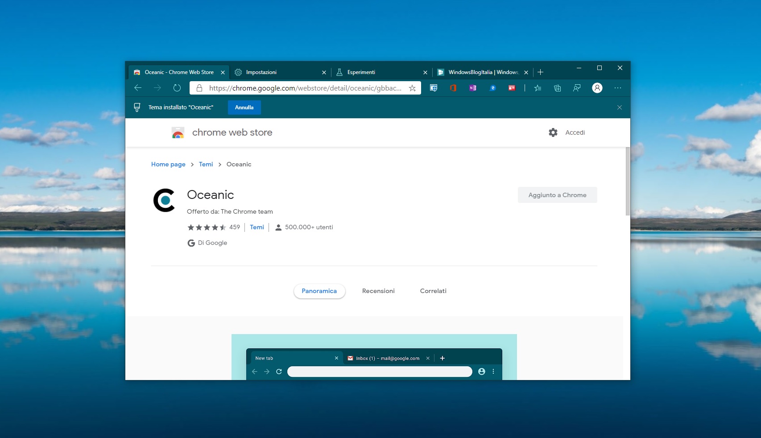Click the lock icon in the address bar

199,88
